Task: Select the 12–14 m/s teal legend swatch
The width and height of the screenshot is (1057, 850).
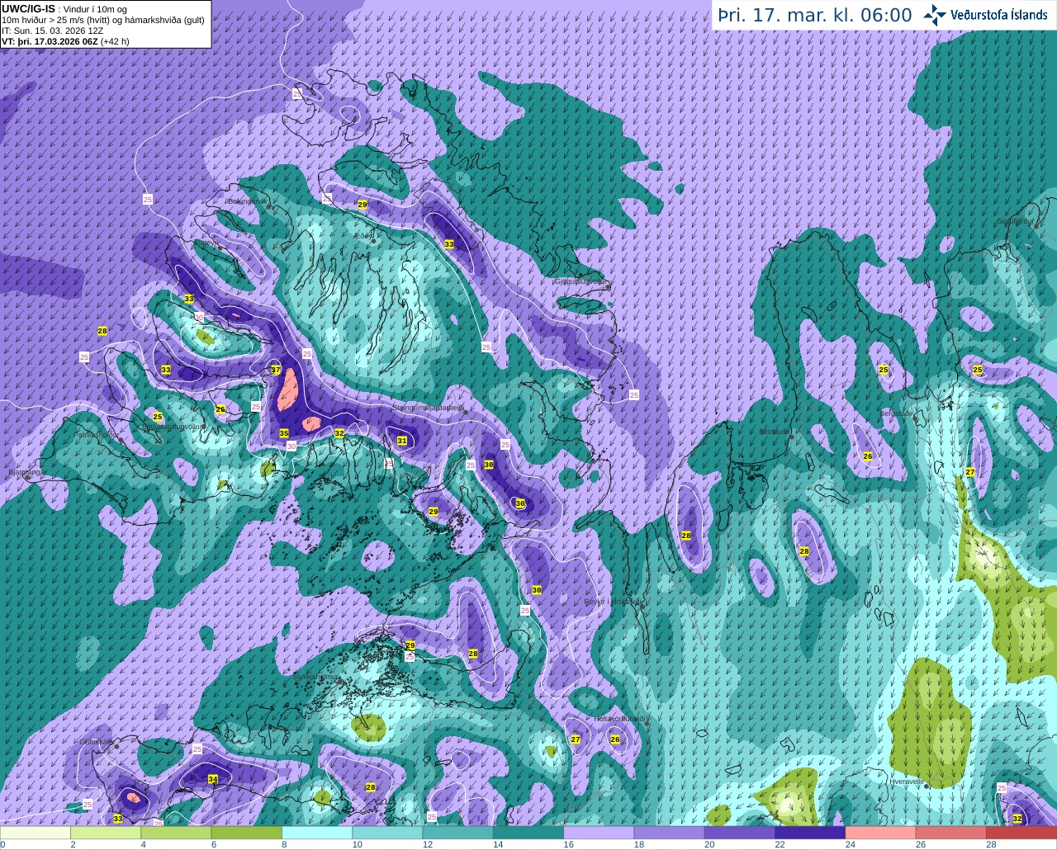Action: tap(459, 833)
